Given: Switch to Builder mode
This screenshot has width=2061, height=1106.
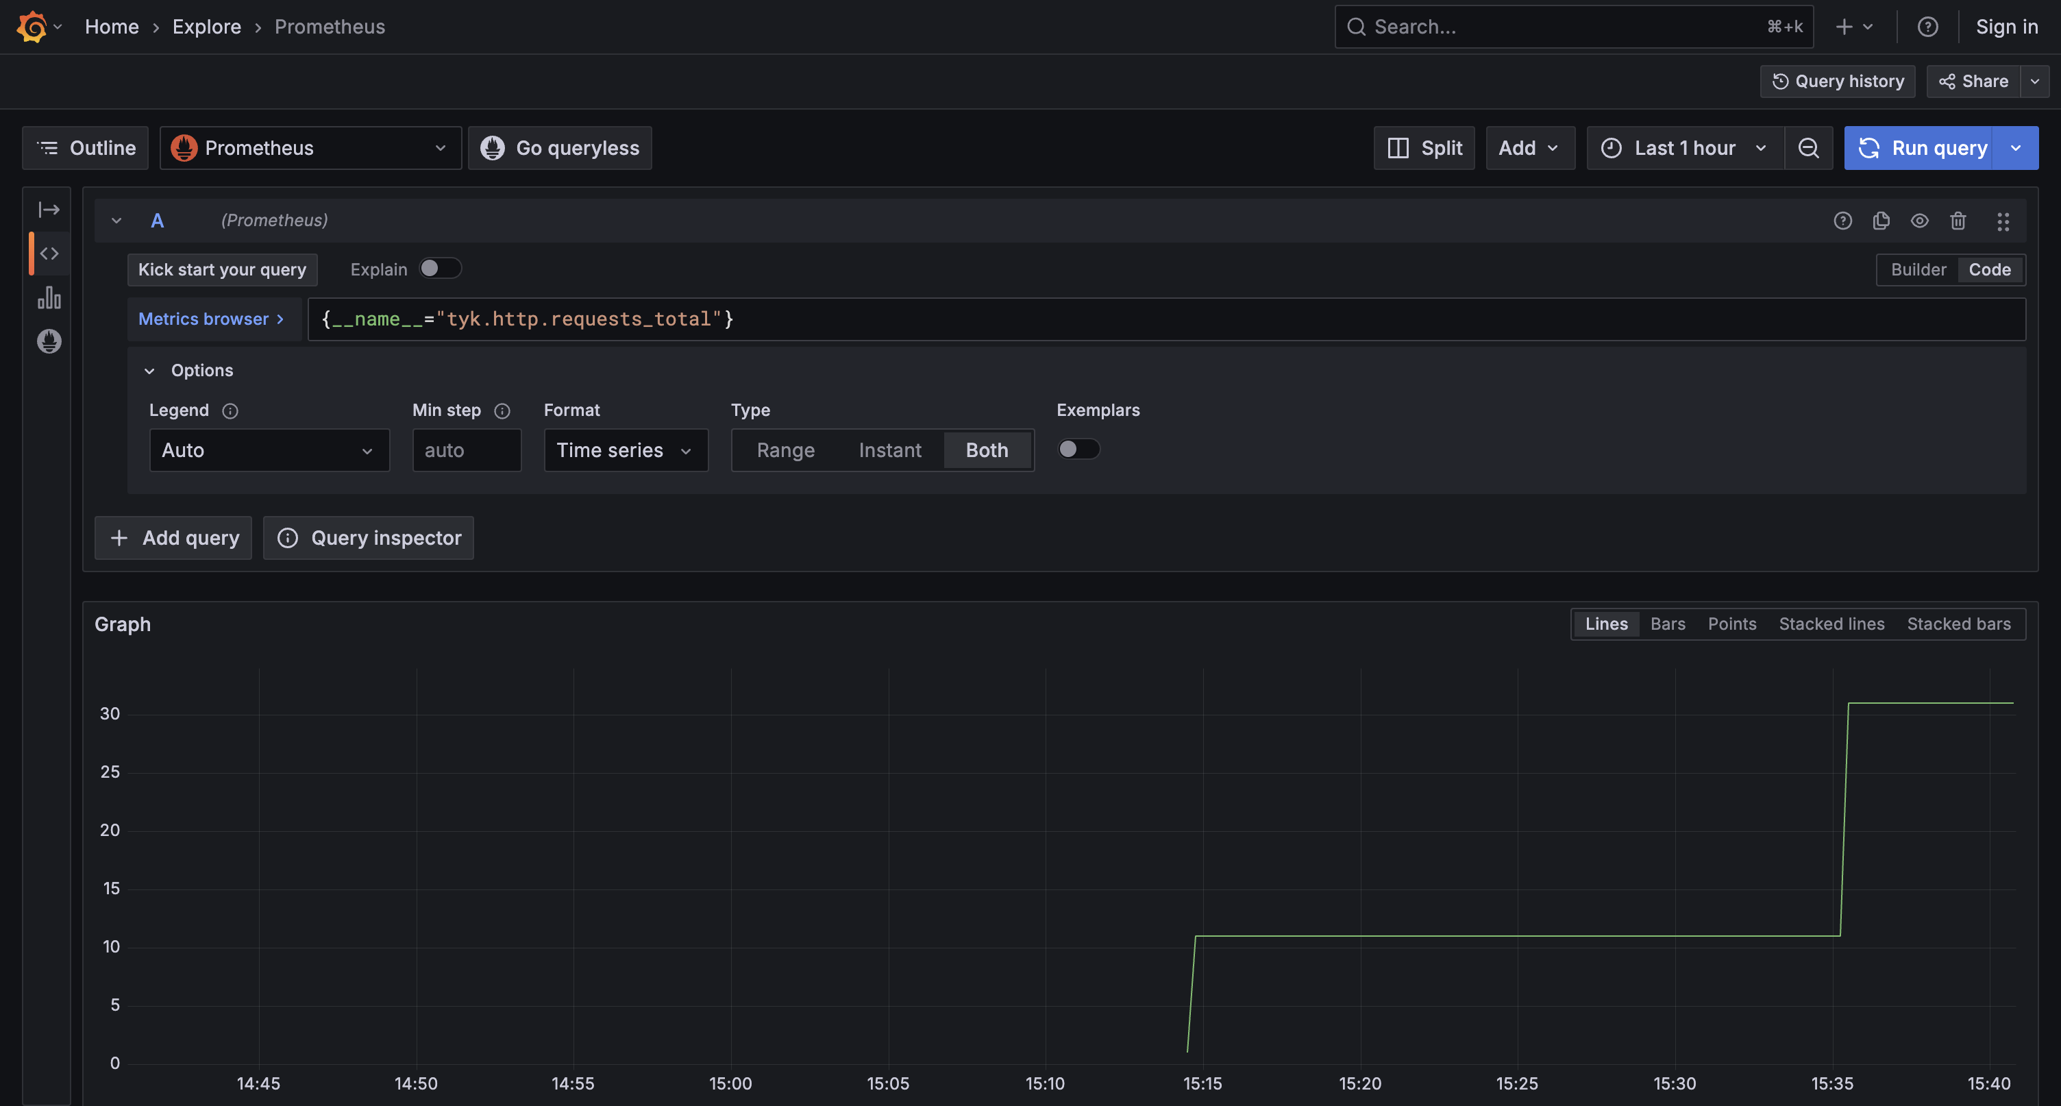Looking at the screenshot, I should (1918, 270).
